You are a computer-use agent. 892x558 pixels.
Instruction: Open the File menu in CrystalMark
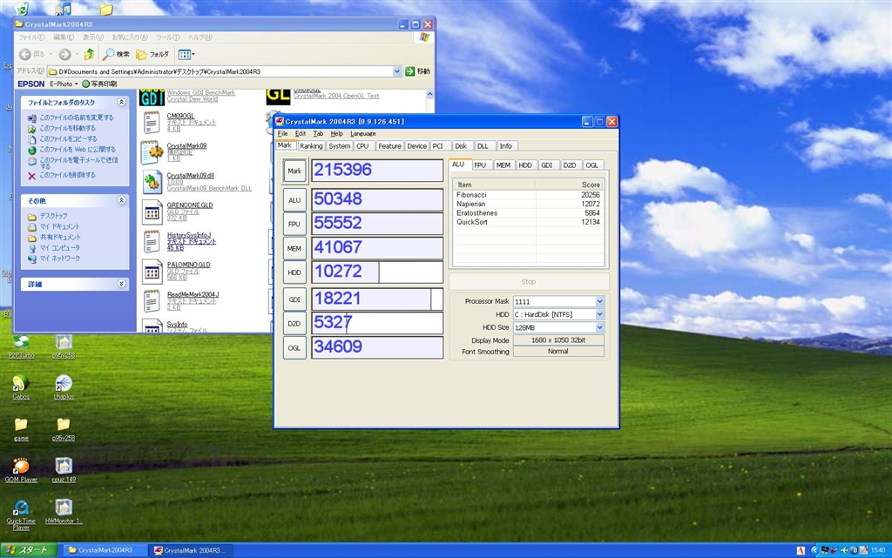(283, 133)
